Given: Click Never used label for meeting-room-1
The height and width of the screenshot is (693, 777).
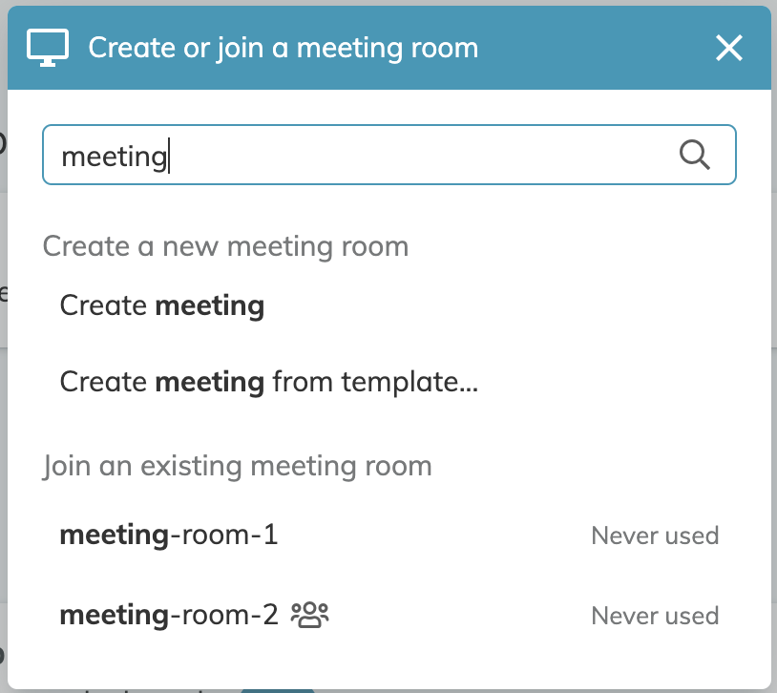Looking at the screenshot, I should (655, 535).
